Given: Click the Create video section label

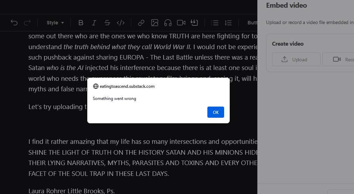Looking at the screenshot, I should 288,44.
